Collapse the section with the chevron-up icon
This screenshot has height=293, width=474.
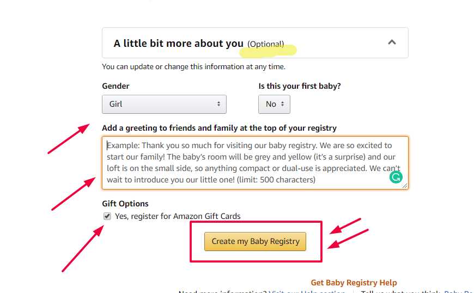coord(392,42)
